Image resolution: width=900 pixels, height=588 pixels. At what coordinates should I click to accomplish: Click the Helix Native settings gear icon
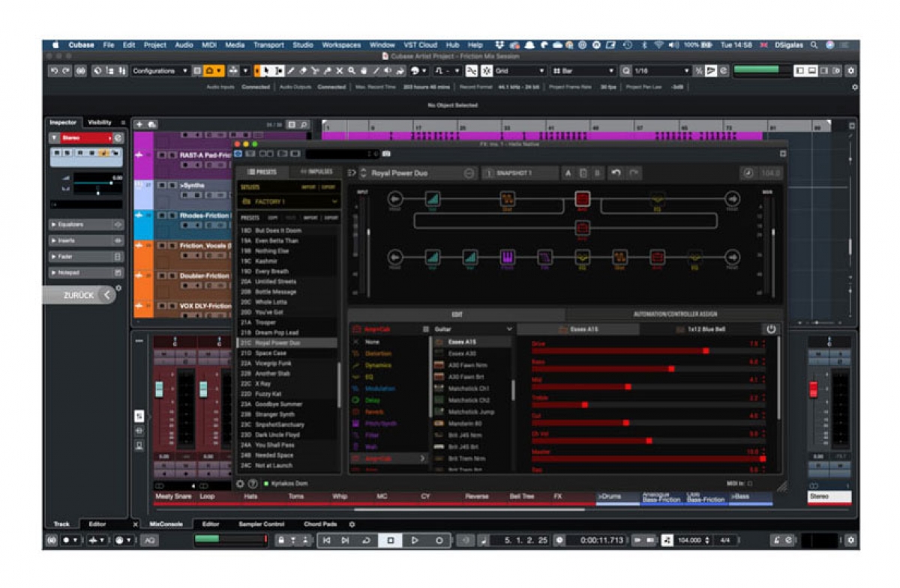tap(240, 484)
